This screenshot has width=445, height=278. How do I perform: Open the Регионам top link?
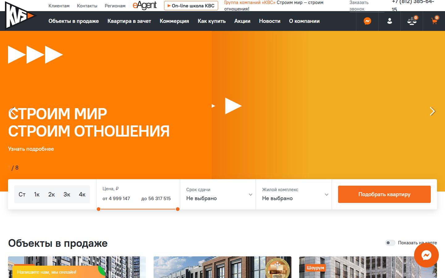pos(115,6)
